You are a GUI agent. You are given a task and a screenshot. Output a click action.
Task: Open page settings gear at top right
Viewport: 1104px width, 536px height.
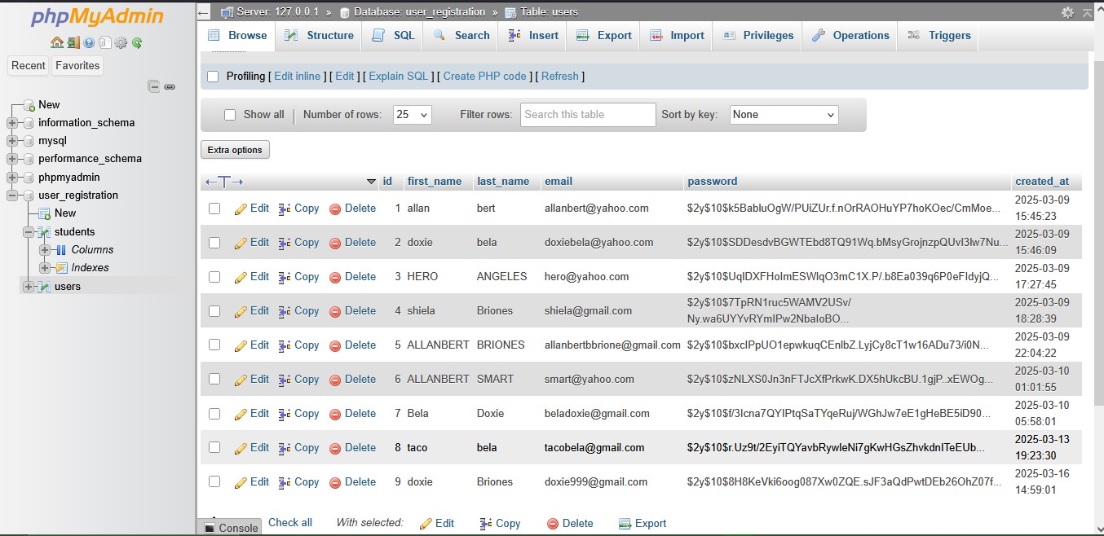click(x=1067, y=12)
